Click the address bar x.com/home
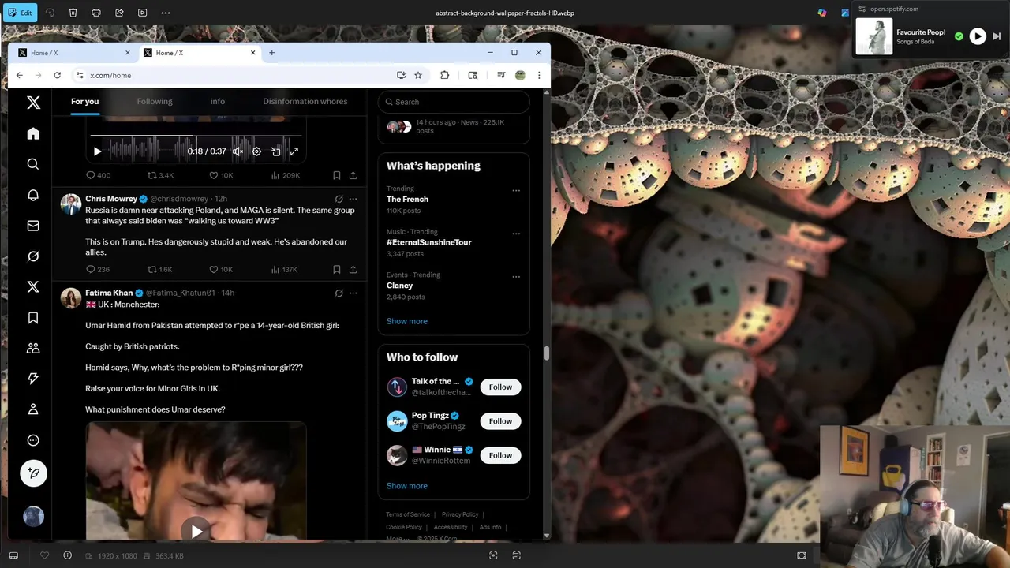The width and height of the screenshot is (1010, 568). [x=237, y=75]
